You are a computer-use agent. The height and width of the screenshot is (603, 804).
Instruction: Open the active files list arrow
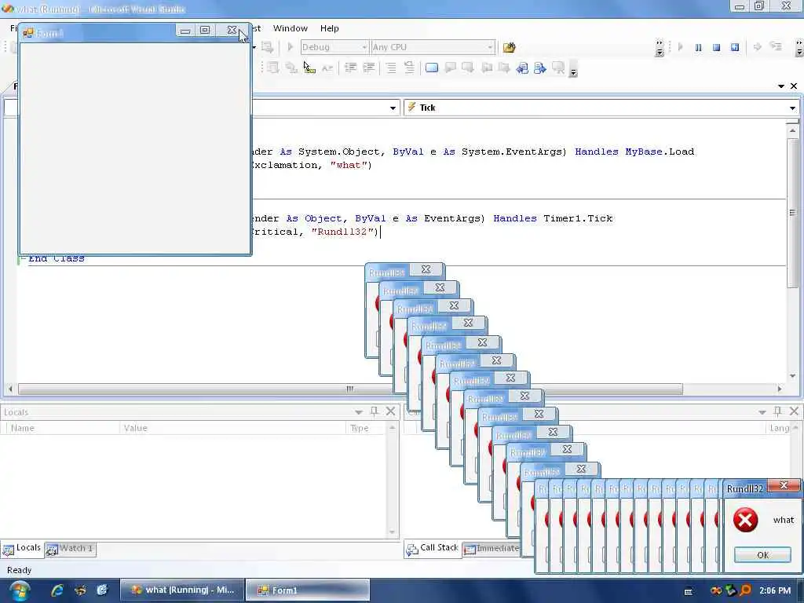(x=781, y=86)
